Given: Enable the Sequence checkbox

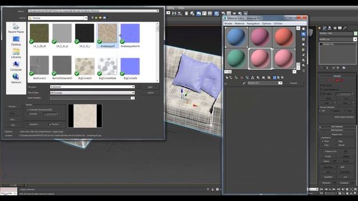Looking at the screenshot, I should [x=27, y=125].
